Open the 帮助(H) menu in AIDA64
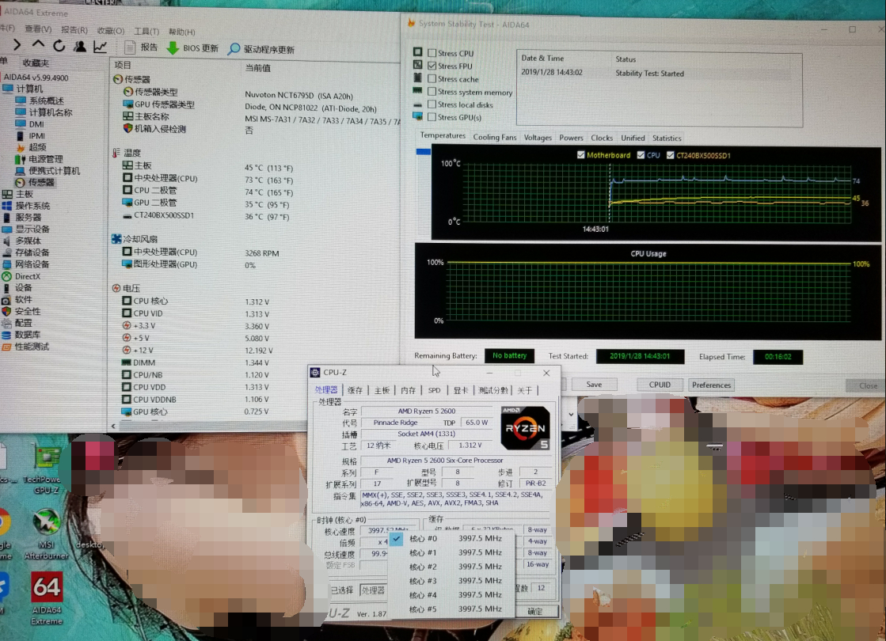 [x=182, y=32]
